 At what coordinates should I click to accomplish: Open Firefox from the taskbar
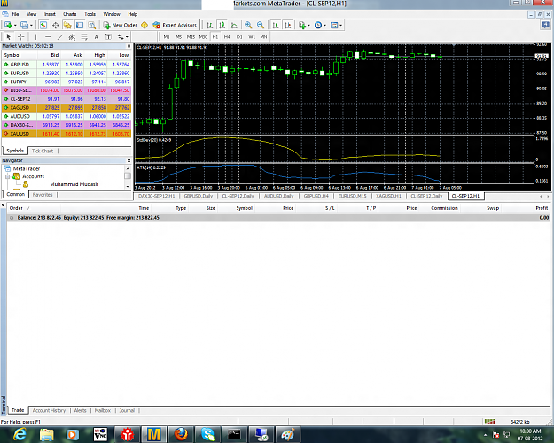pyautogui.click(x=181, y=434)
